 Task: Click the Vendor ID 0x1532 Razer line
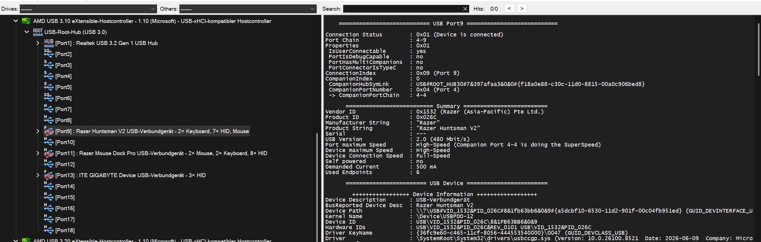point(434,112)
